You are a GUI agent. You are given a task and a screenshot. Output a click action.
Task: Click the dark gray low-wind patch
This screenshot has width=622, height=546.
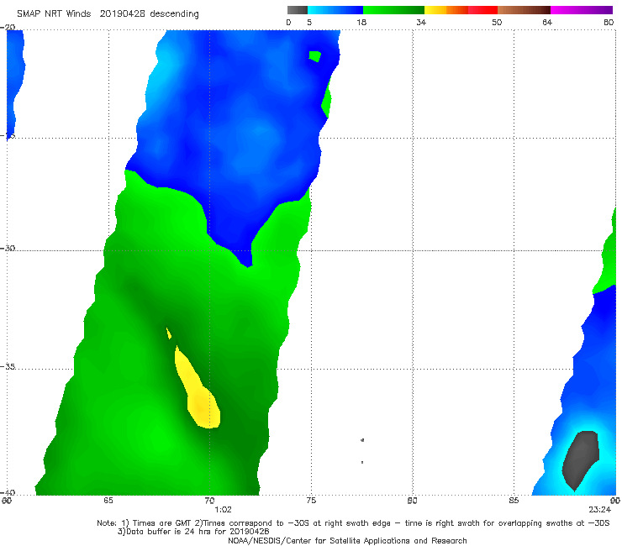(x=580, y=460)
